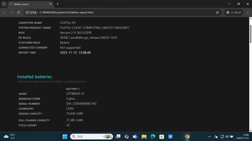Open the Windows Start menu
Viewport: 252px width, 141px height.
tap(65, 136)
